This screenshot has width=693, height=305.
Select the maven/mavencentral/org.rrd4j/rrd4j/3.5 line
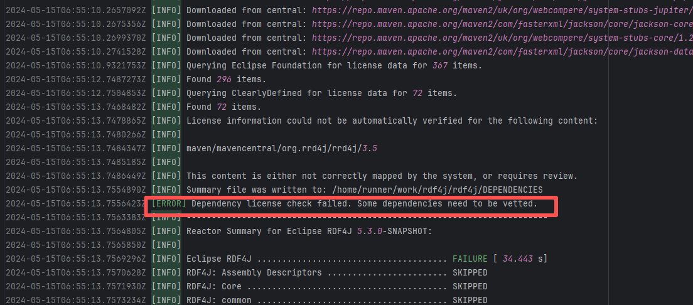point(281,148)
